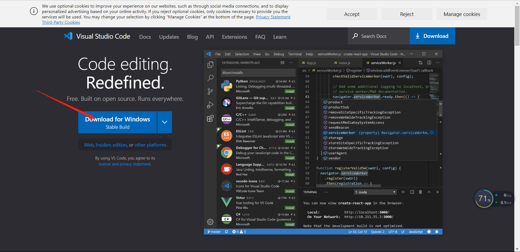Image resolution: width=520 pixels, height=252 pixels.
Task: Click the ESLint extension logo
Action: click(x=227, y=136)
